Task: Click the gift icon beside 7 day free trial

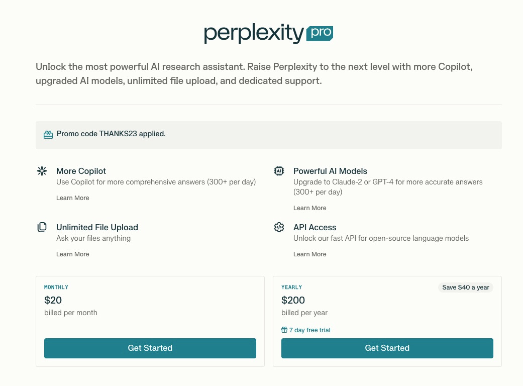Action: [x=285, y=330]
